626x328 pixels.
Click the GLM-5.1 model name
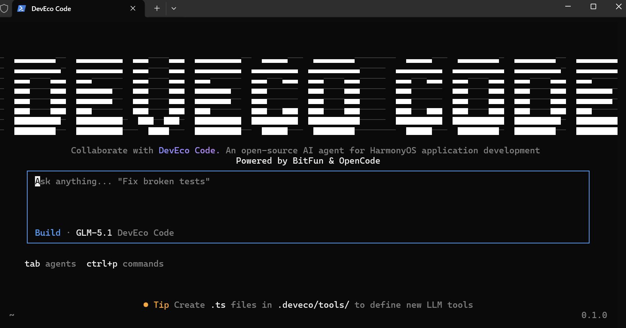tap(94, 233)
